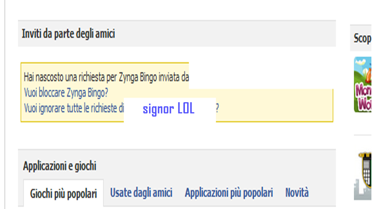Click Inviti da parte degli amici header

click(x=68, y=34)
